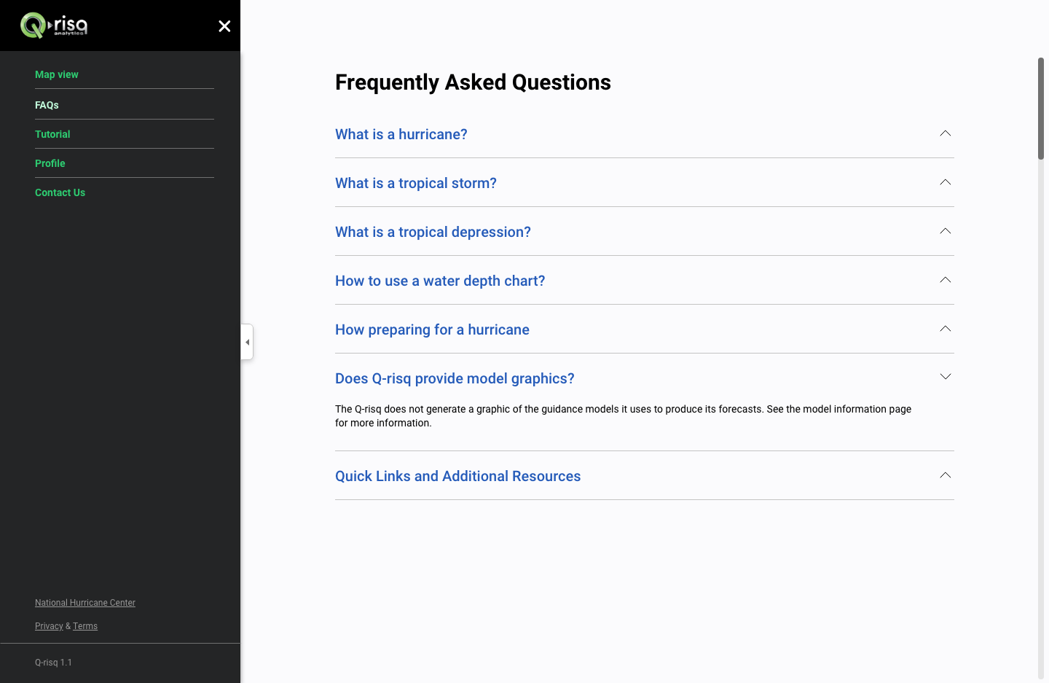Click the chevron beside 'What is a hurricane?'
The width and height of the screenshot is (1049, 683).
(x=945, y=133)
